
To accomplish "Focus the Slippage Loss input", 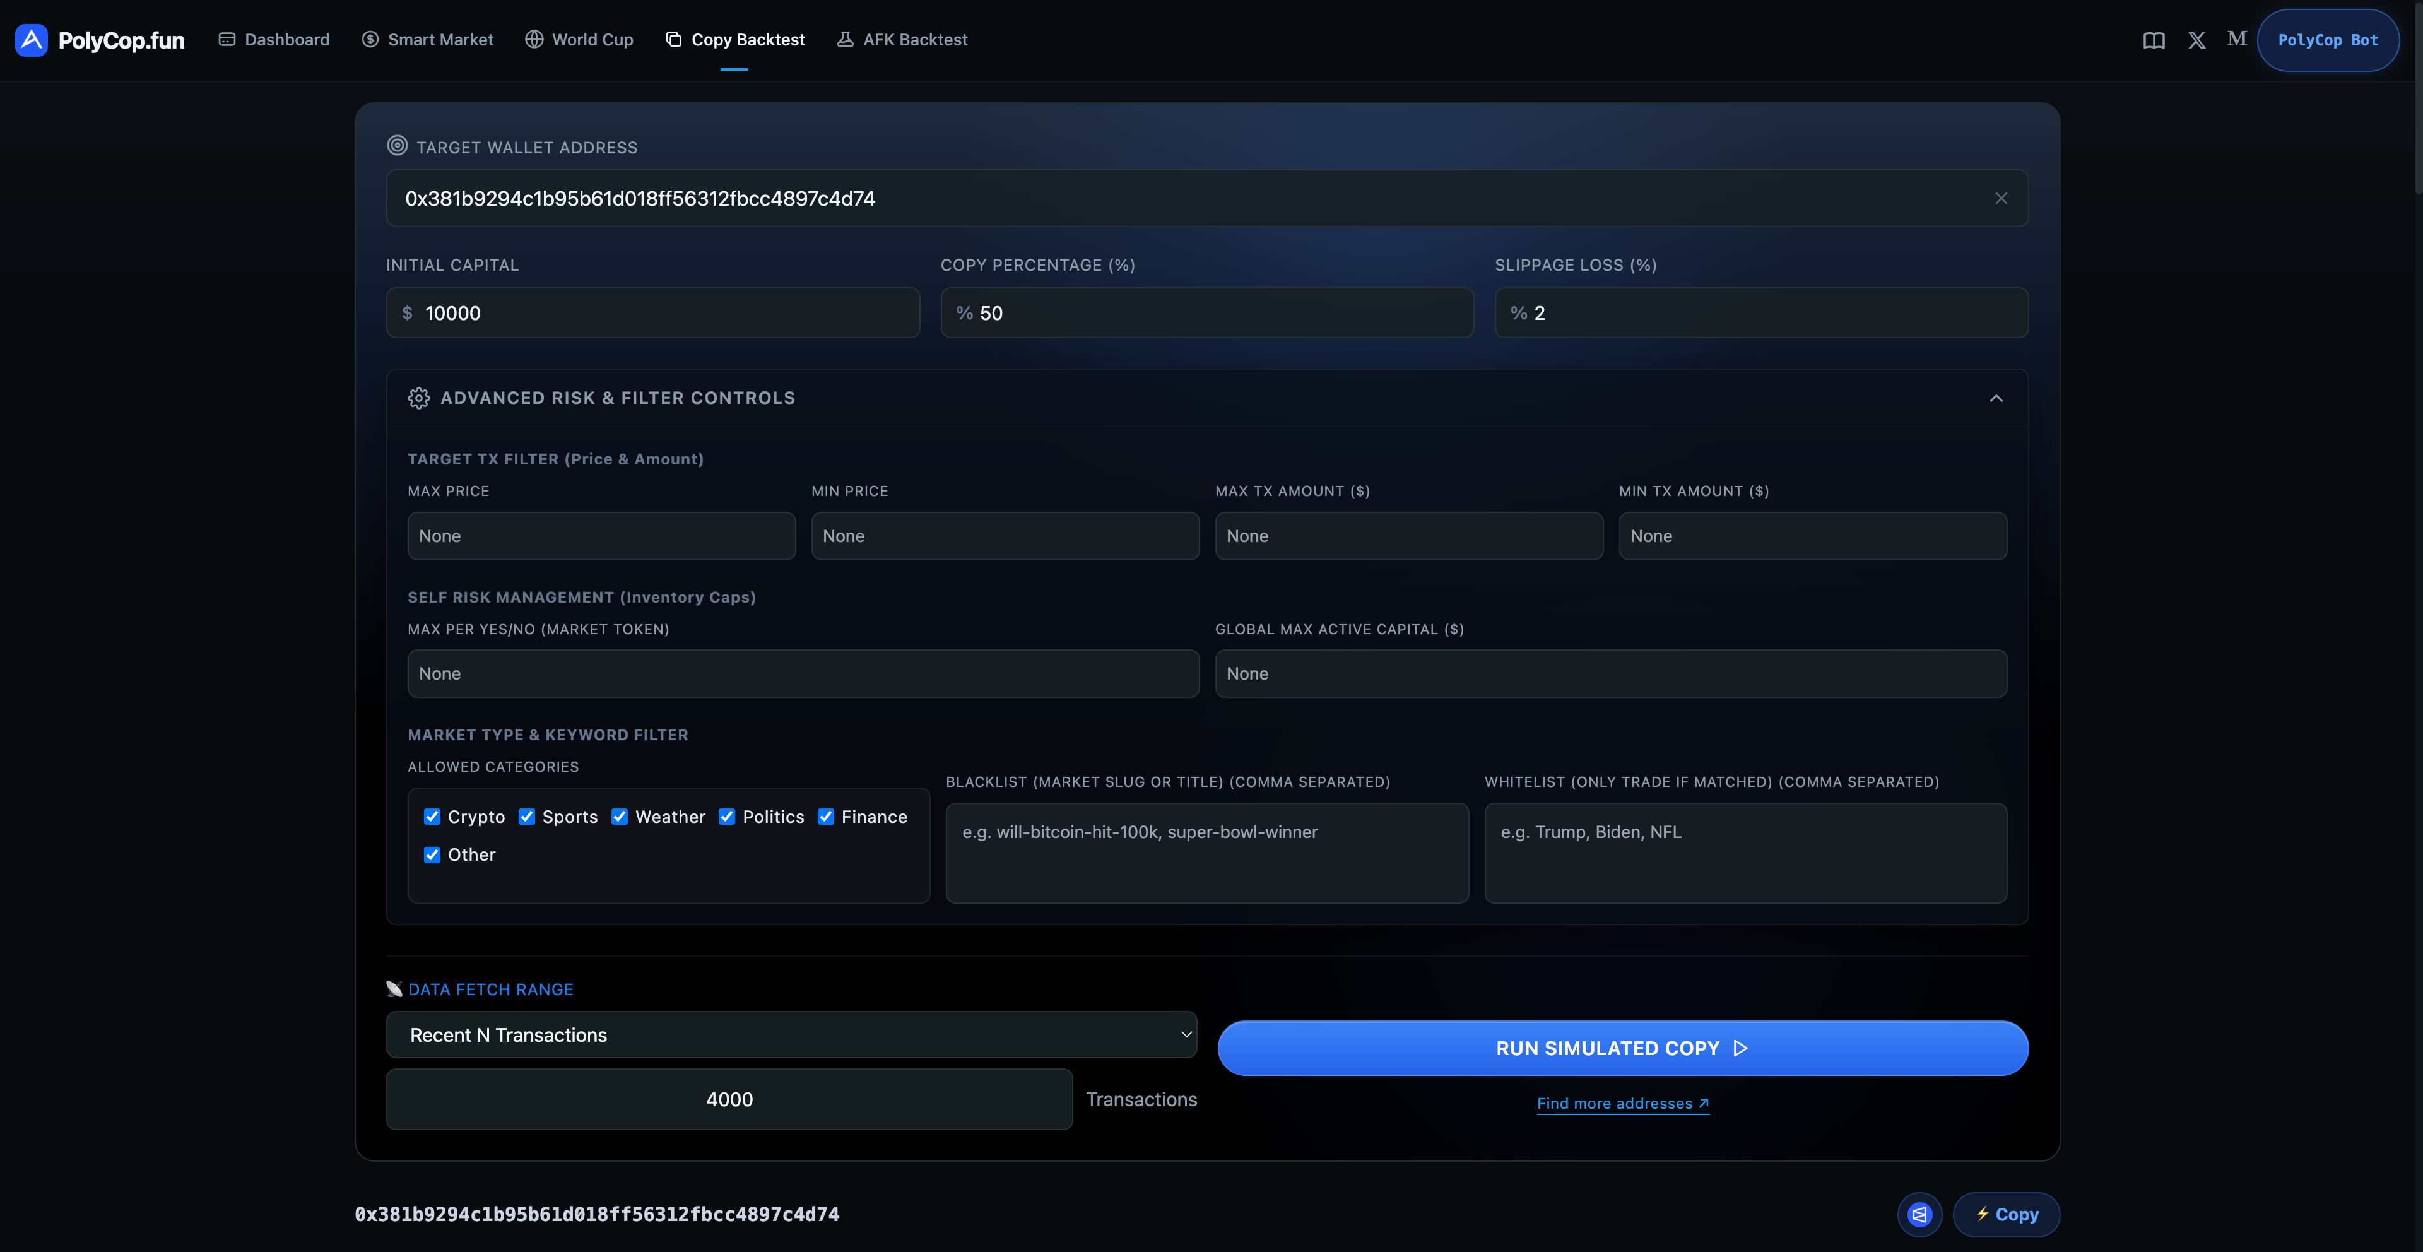I will pyautogui.click(x=1761, y=313).
